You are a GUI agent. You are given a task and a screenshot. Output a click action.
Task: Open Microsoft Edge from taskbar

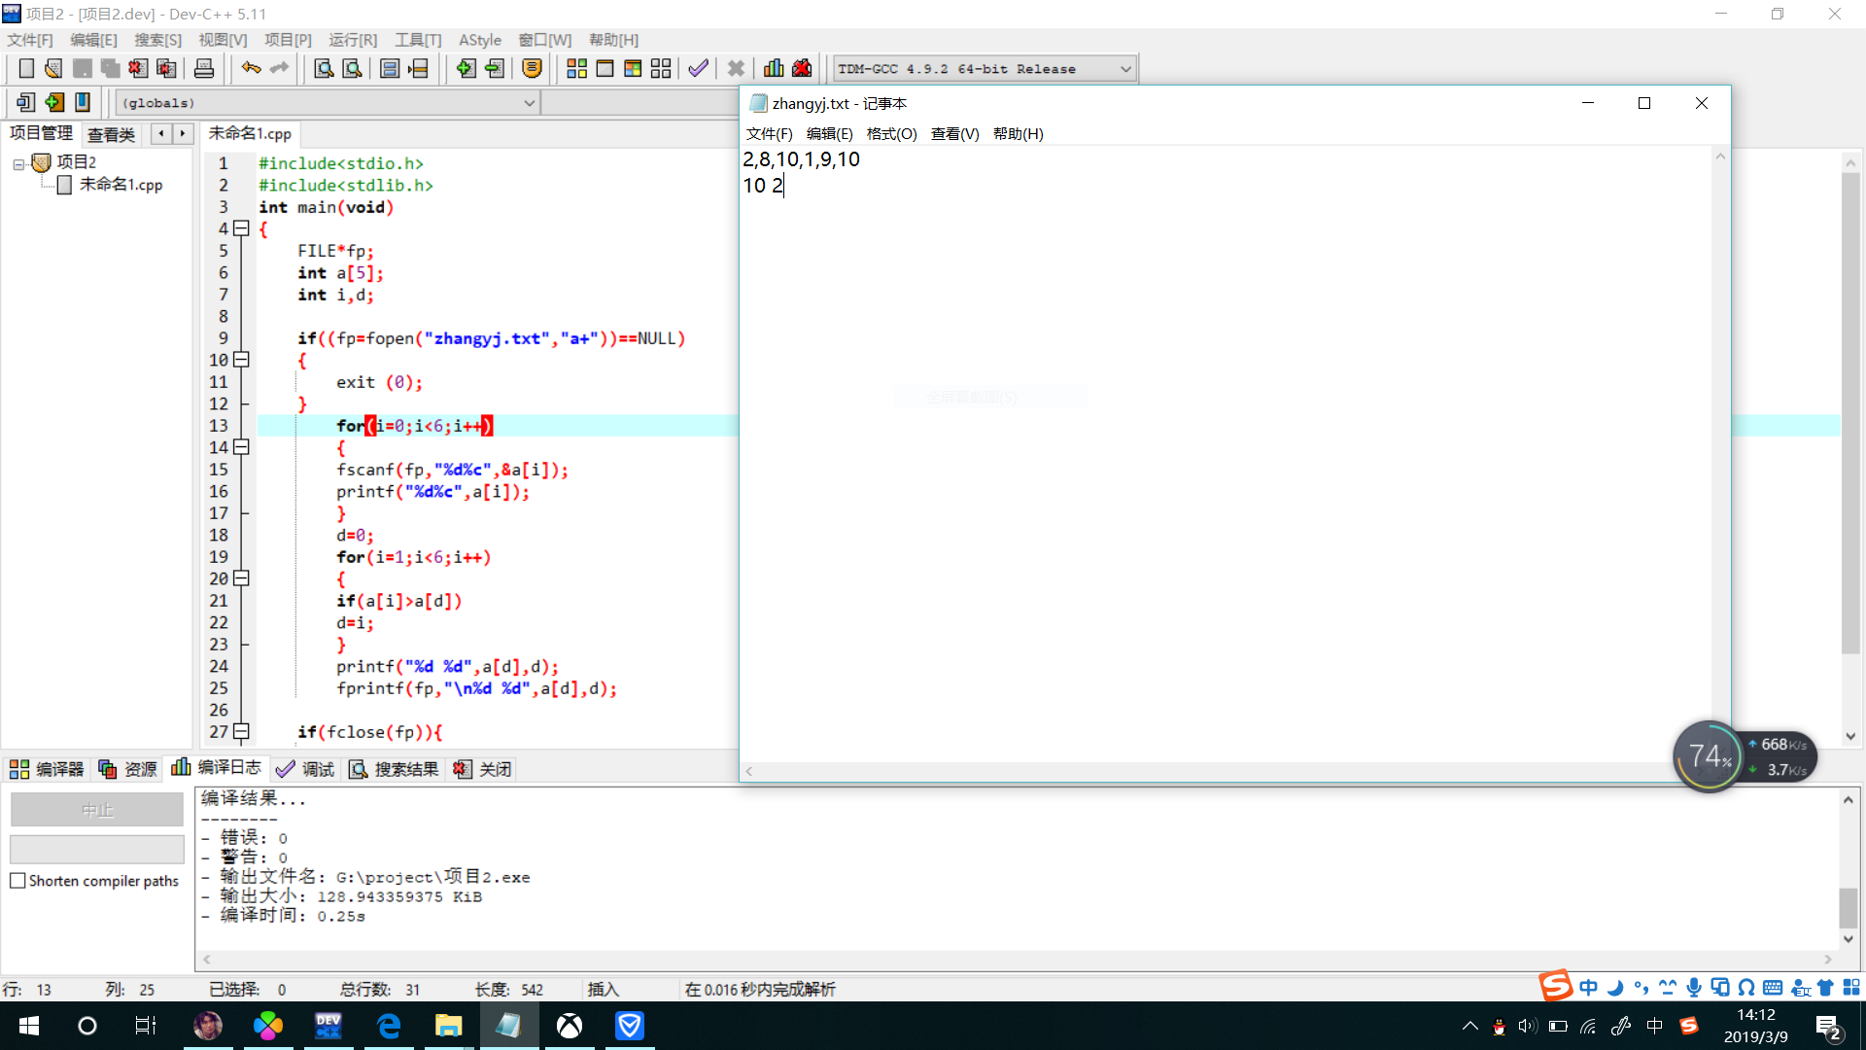click(389, 1026)
